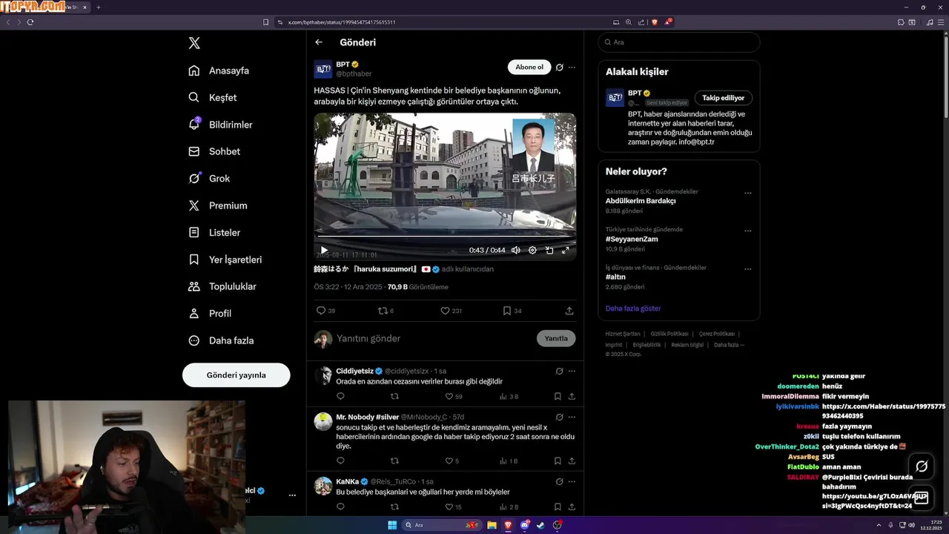949x534 pixels.
Task: Open more options on KaNKa reply
Action: click(x=572, y=481)
